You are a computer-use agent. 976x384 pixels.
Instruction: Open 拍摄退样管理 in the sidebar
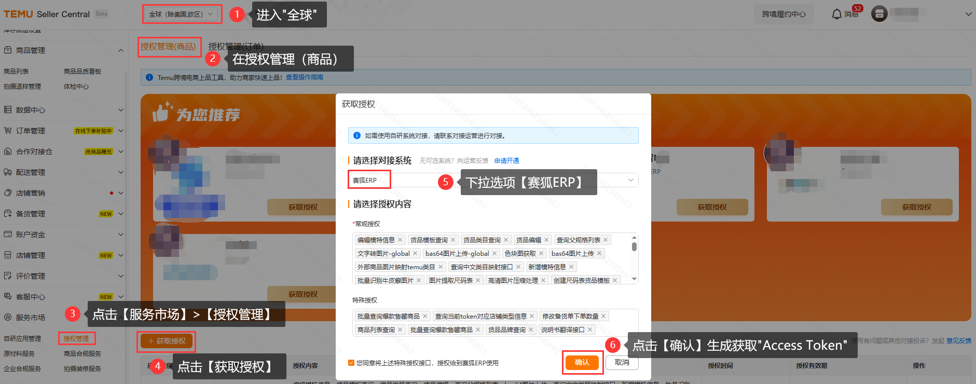coord(22,87)
